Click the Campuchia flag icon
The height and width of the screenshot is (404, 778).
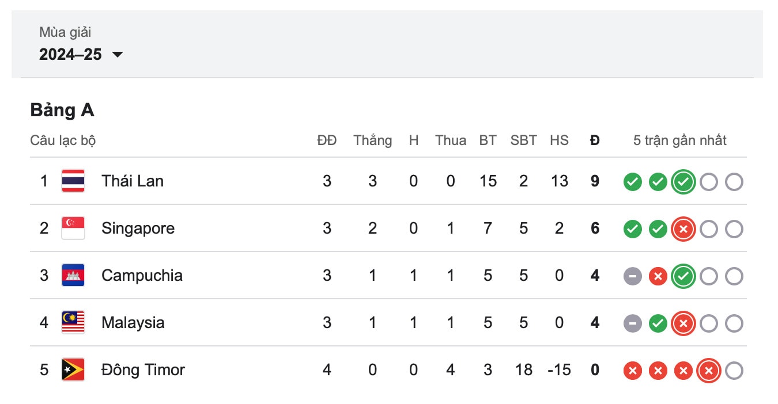click(x=73, y=276)
